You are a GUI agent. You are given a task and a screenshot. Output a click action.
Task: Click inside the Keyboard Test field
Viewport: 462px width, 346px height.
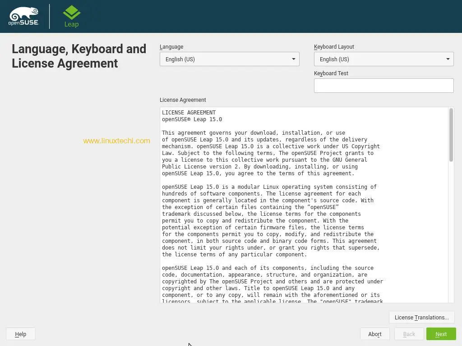click(383, 86)
